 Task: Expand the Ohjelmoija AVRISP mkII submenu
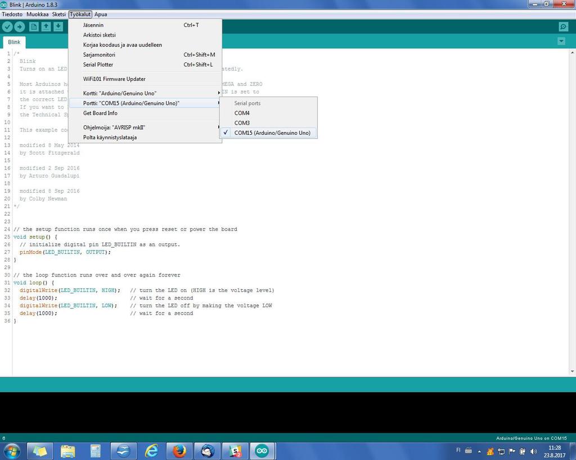(145, 127)
